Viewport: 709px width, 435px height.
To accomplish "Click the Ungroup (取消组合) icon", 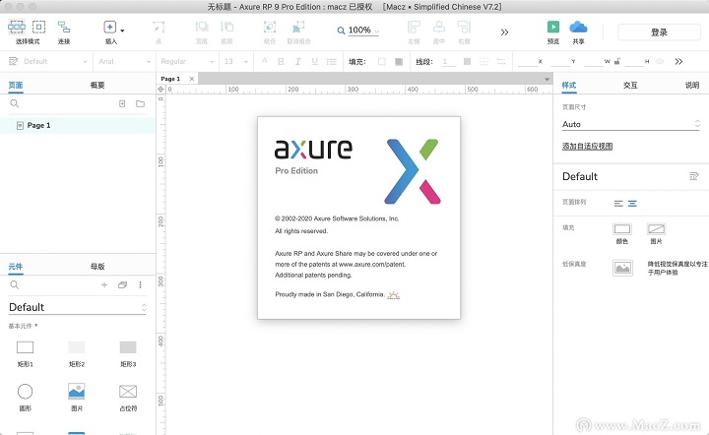I will [298, 28].
